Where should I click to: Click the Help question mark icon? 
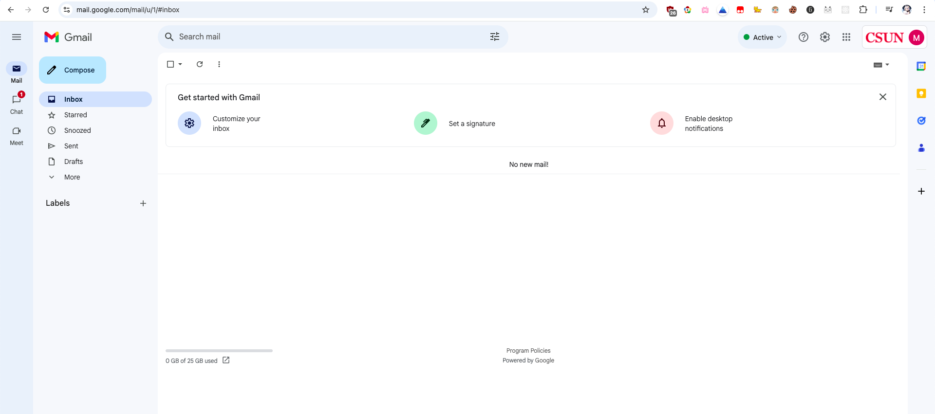pos(803,37)
